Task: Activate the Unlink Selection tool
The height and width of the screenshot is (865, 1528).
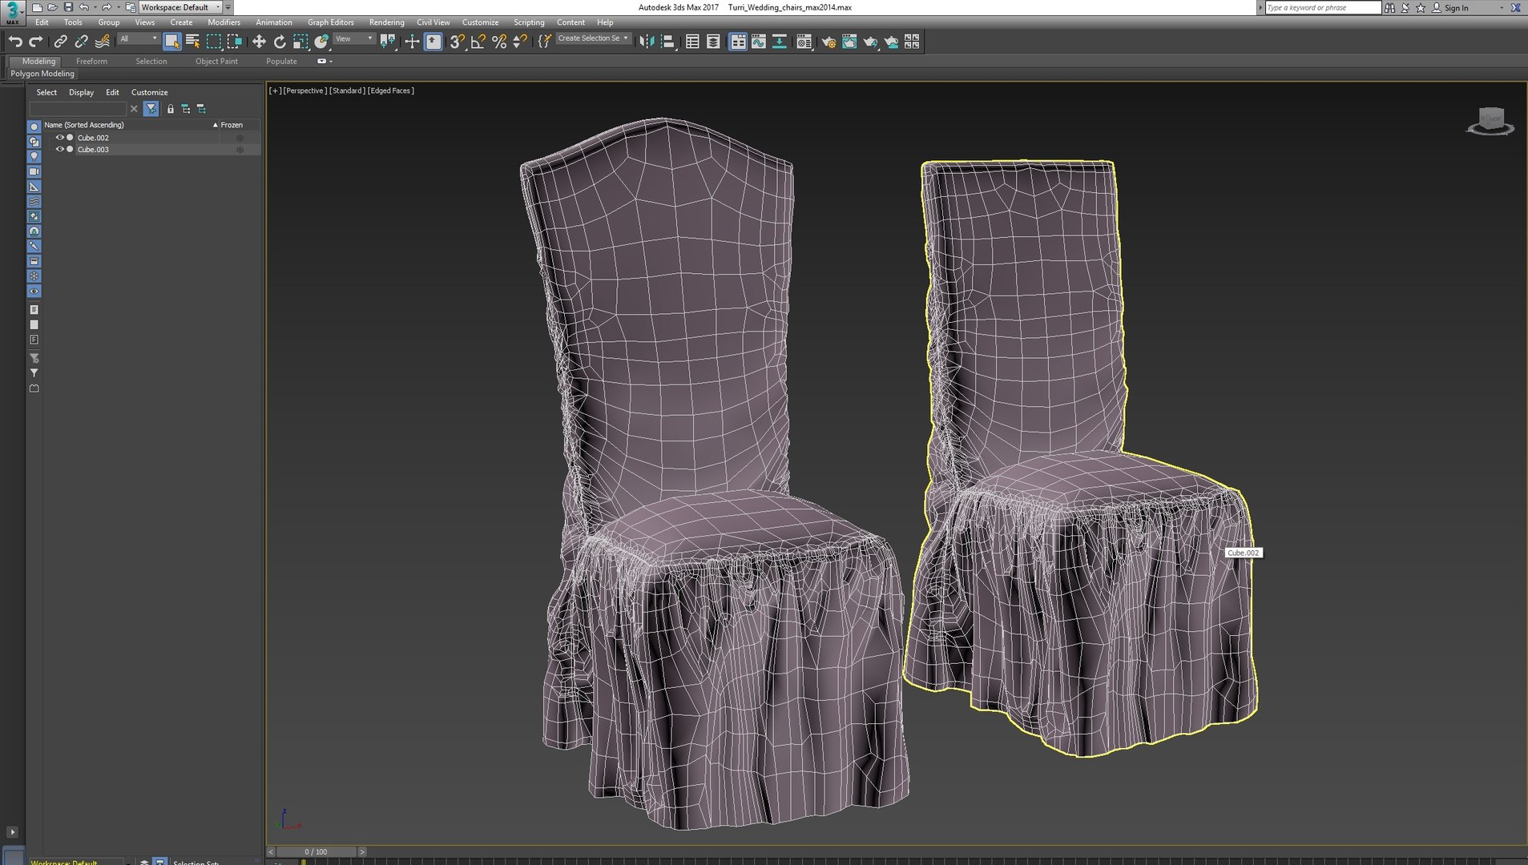Action: coord(81,42)
